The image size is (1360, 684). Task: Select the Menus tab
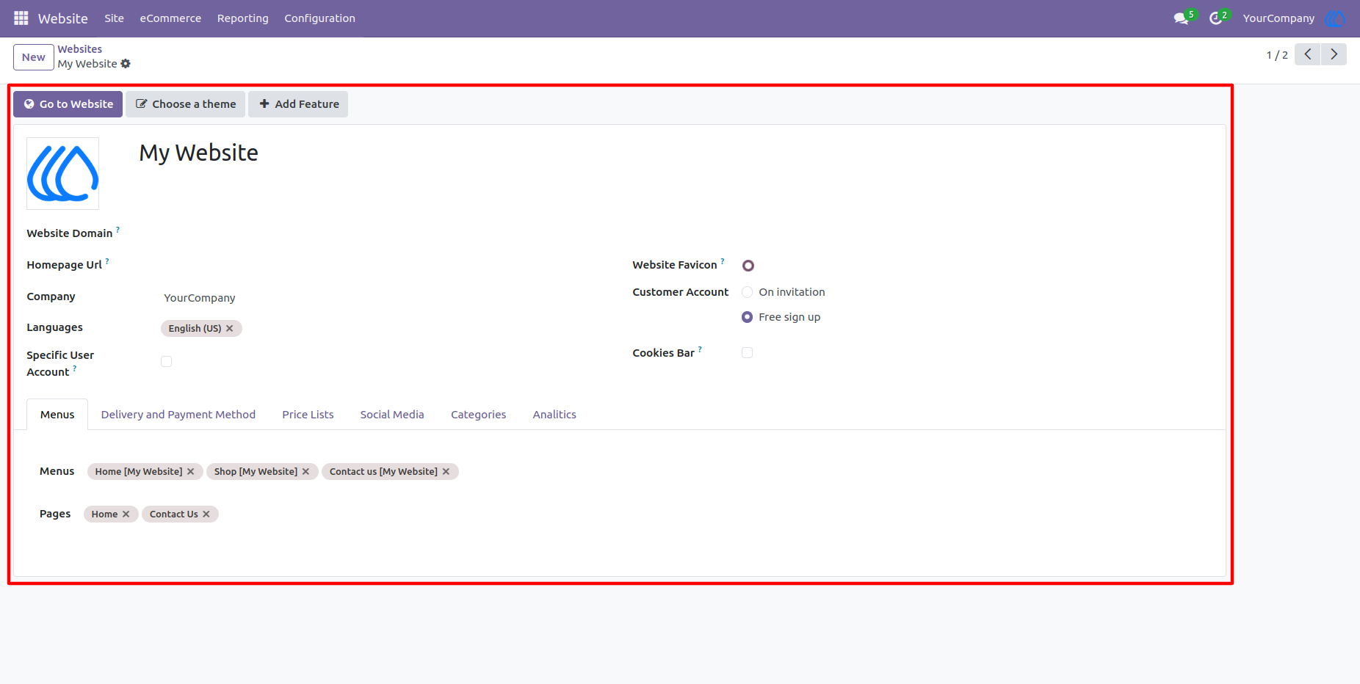[x=57, y=415]
